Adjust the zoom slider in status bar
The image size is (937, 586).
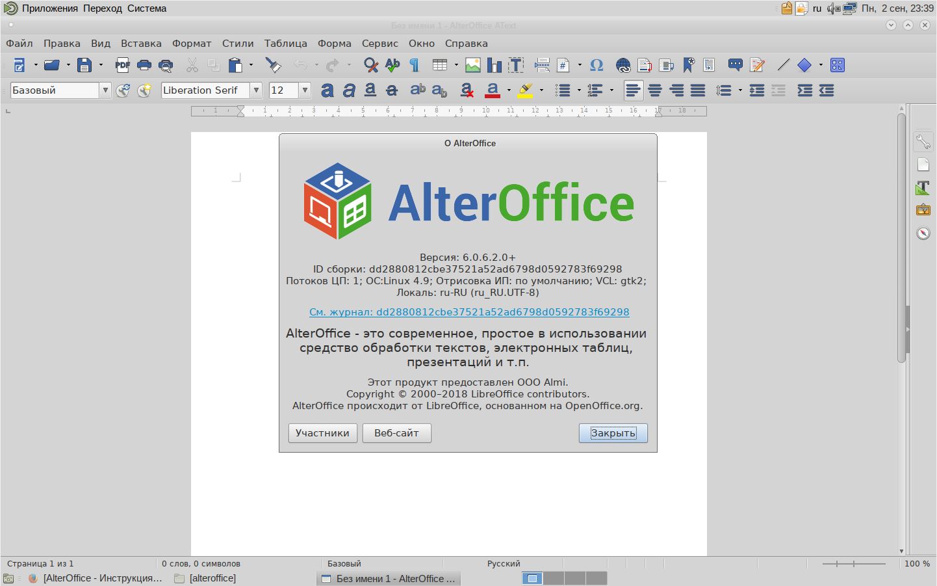(854, 564)
